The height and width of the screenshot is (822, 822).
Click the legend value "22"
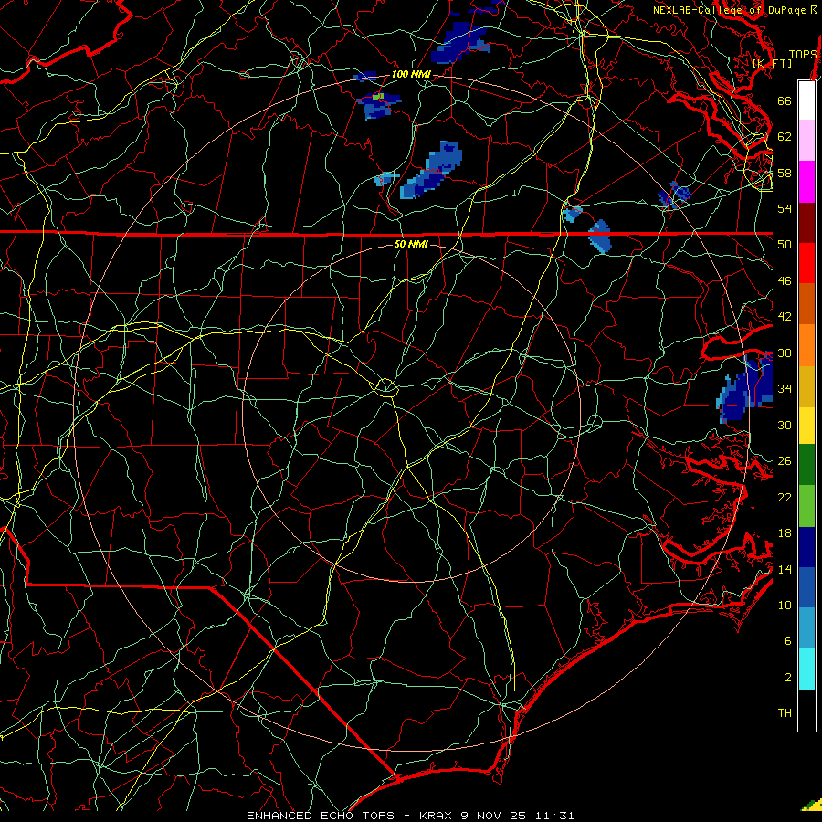[785, 497]
